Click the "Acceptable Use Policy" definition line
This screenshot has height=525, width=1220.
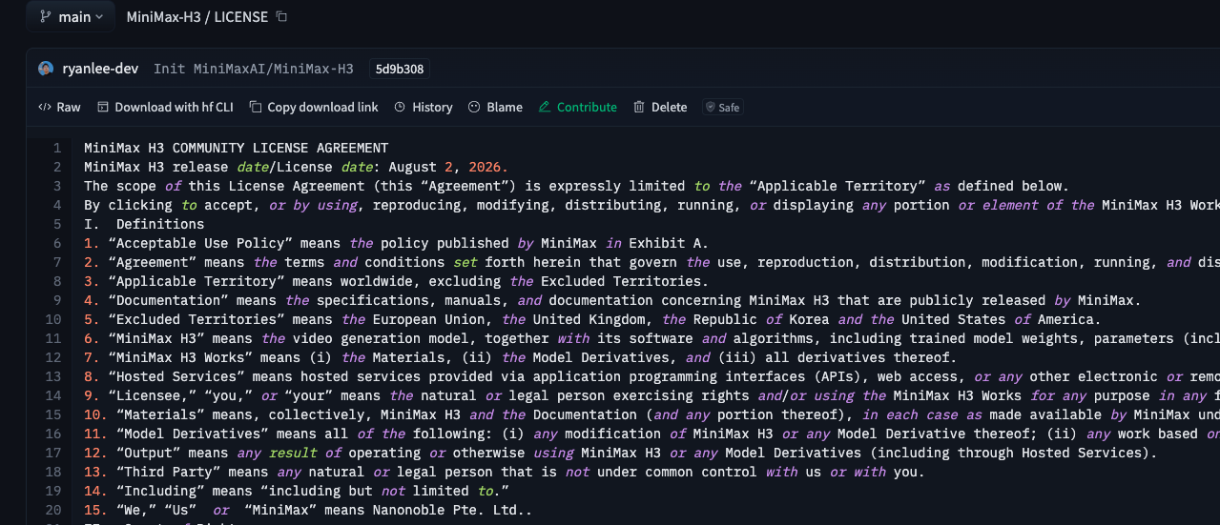pyautogui.click(x=396, y=243)
